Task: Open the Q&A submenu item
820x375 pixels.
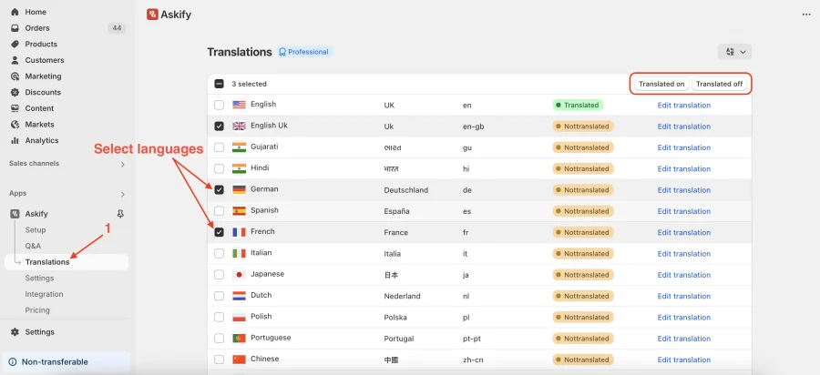Action: pos(33,246)
